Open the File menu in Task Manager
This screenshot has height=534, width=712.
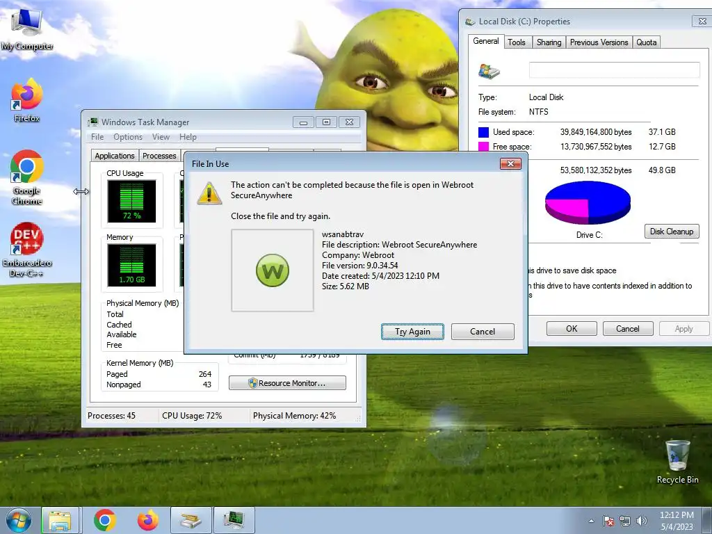pos(97,137)
